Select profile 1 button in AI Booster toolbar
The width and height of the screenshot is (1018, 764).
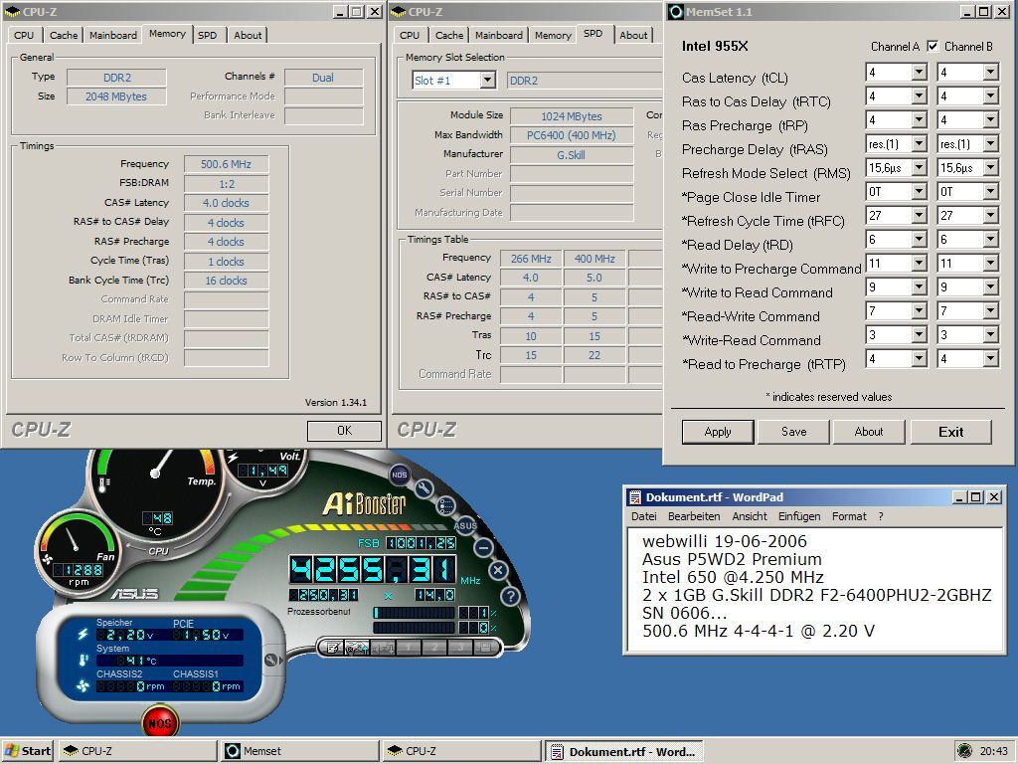click(409, 647)
